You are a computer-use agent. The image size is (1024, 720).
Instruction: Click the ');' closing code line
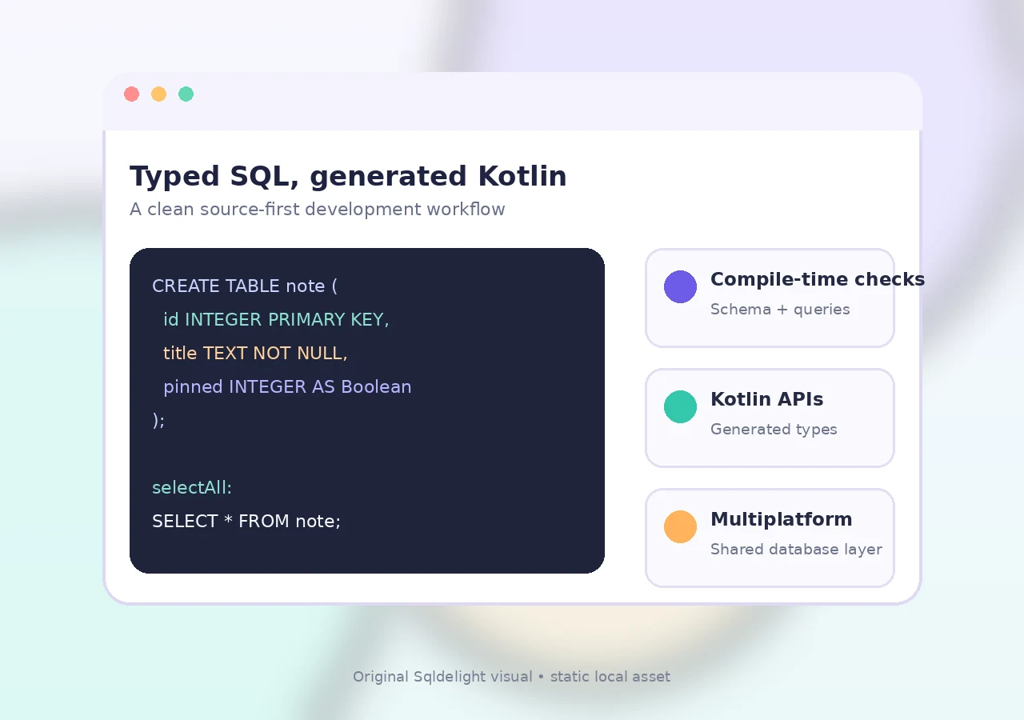[158, 421]
